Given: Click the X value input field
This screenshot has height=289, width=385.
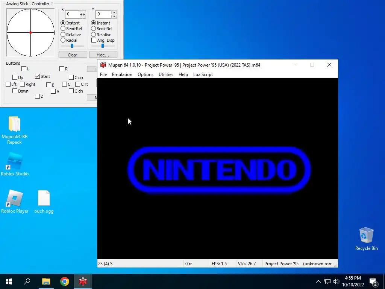Looking at the screenshot, I should (73, 14).
